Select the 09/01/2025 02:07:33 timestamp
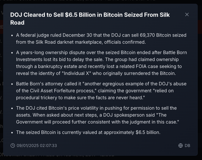 point(37,145)
